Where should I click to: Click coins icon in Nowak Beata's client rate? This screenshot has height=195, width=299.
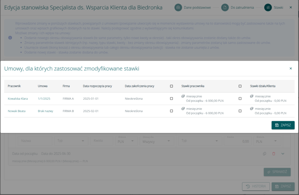252,108
